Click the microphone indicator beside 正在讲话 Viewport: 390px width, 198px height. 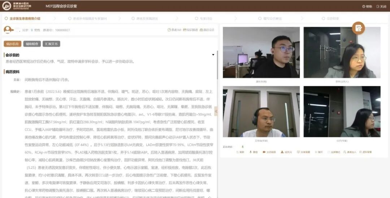click(x=243, y=147)
